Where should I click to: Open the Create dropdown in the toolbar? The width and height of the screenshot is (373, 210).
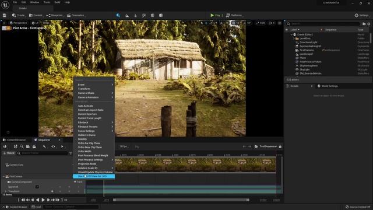(19, 15)
